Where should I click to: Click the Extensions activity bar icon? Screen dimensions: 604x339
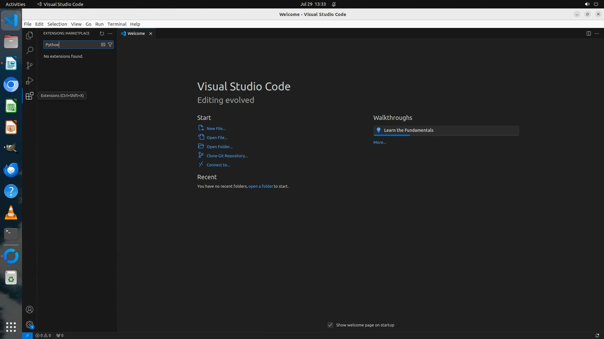coord(30,96)
